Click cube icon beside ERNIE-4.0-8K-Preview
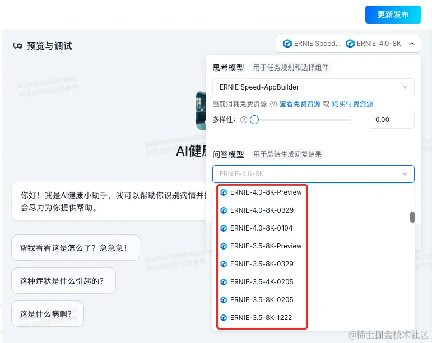 pyautogui.click(x=224, y=192)
